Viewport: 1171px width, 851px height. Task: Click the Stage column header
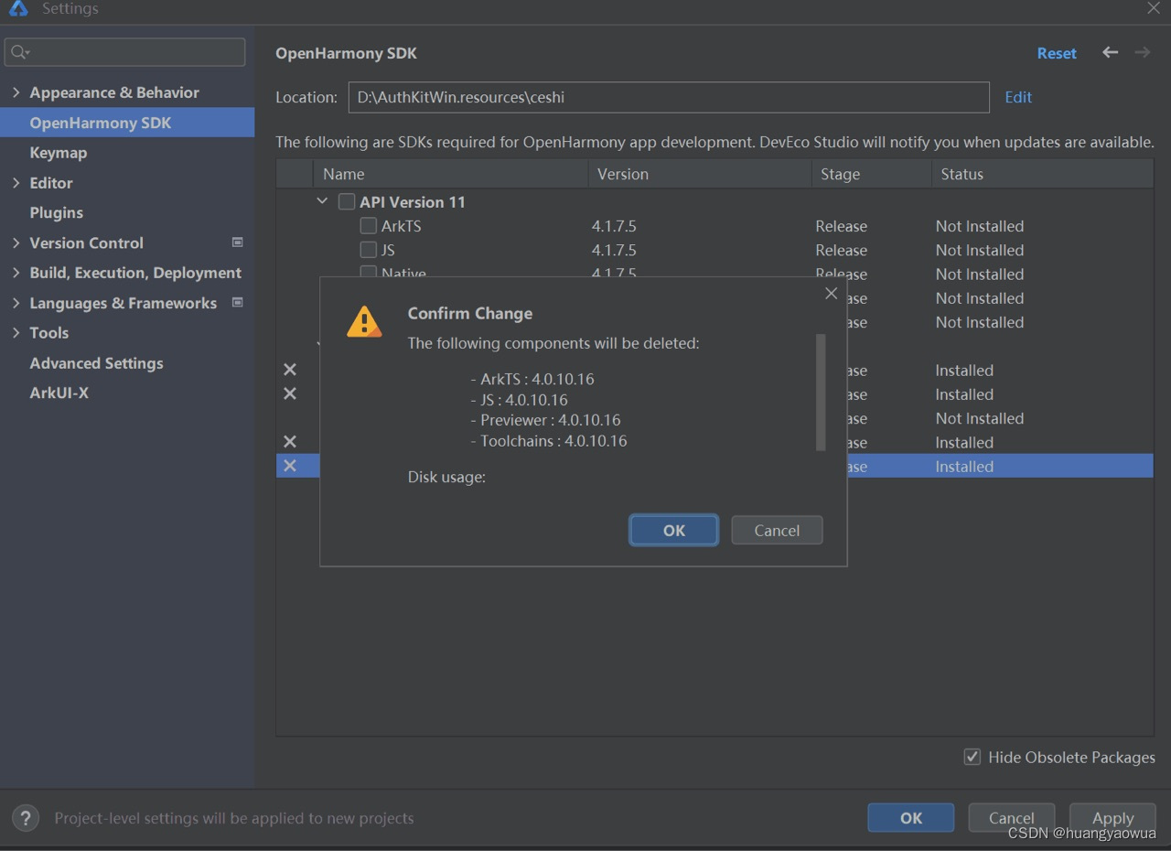[872, 174]
